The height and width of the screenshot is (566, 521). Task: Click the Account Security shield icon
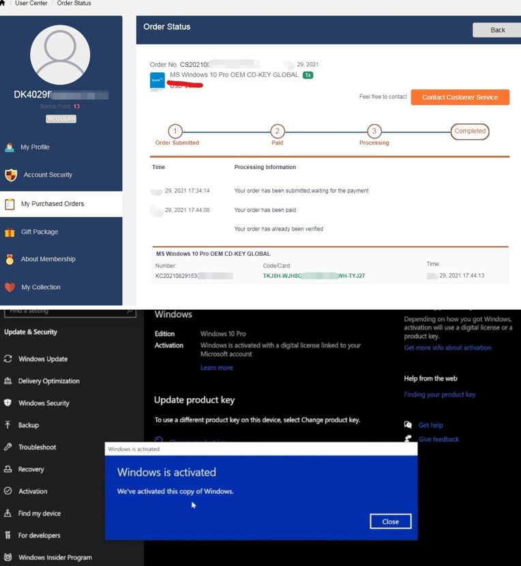point(11,175)
